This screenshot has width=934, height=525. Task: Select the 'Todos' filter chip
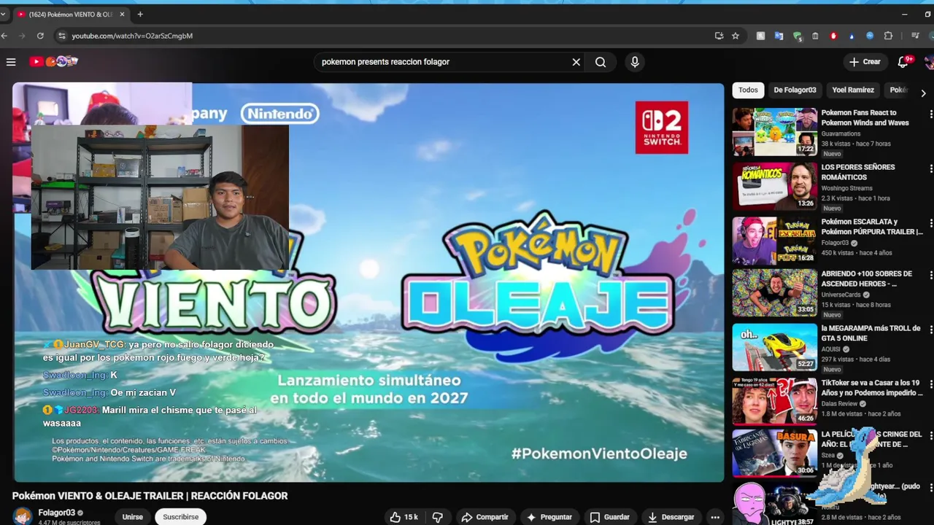pos(748,90)
